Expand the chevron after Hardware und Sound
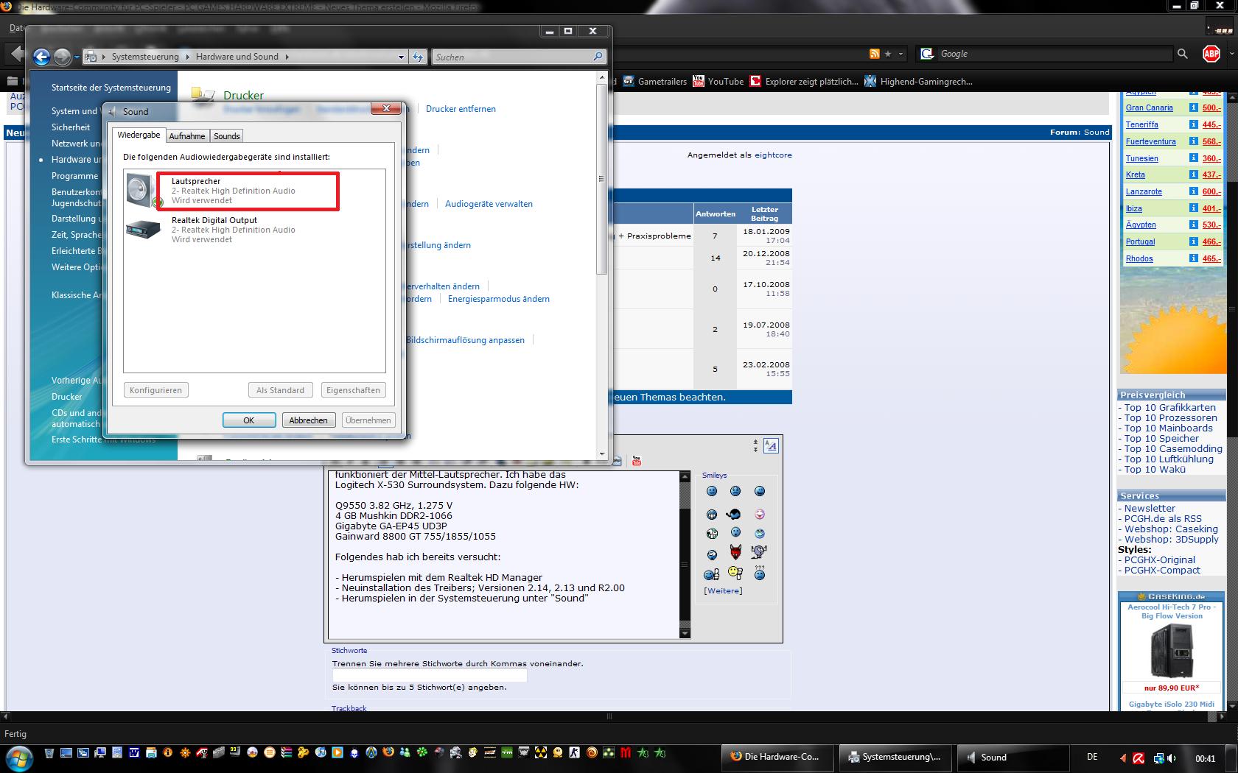Screen dimensions: 1238x773 pyautogui.click(x=287, y=57)
